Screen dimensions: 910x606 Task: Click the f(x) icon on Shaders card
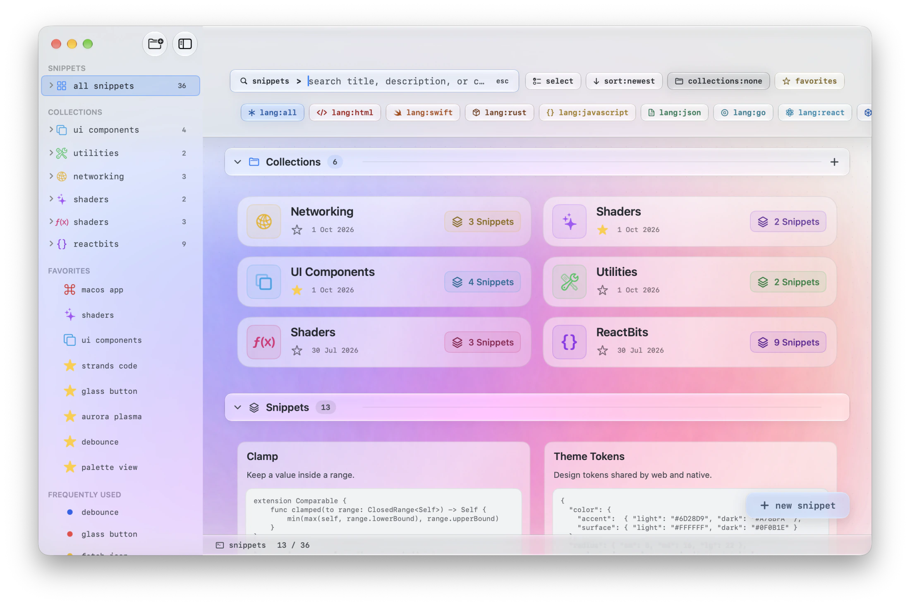pyautogui.click(x=264, y=343)
